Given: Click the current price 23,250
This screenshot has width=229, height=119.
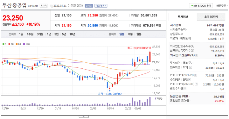Looking at the screenshot, I should point(13,18).
